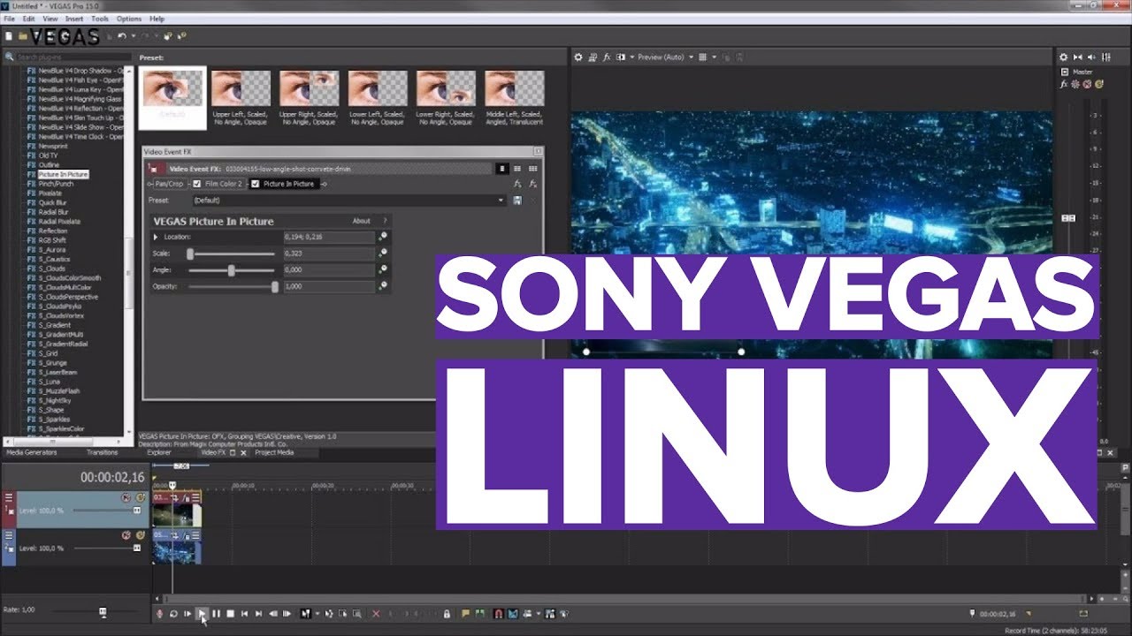The height and width of the screenshot is (636, 1132).
Task: Switch to the Project Media tab
Action: point(274,452)
